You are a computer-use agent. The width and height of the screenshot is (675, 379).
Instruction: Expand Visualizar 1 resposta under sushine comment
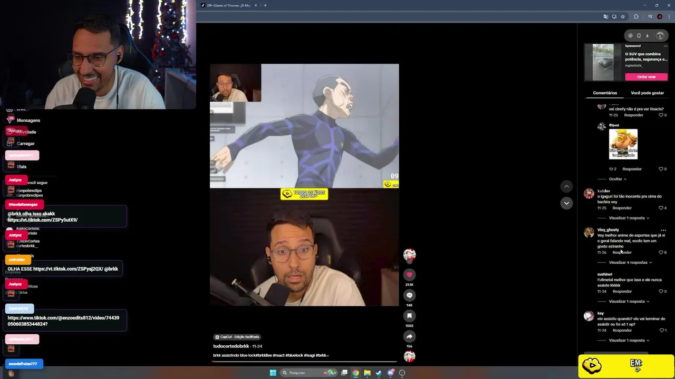pyautogui.click(x=629, y=302)
